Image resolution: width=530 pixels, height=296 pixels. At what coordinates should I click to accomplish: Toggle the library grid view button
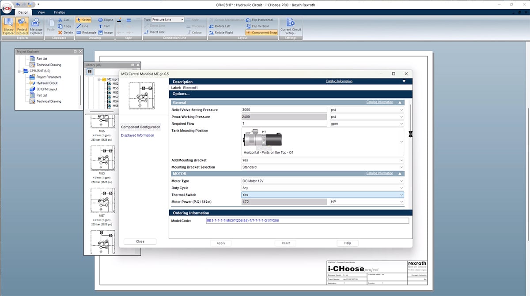coord(90,71)
